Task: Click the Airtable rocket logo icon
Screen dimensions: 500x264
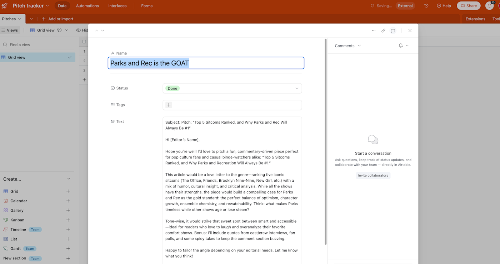Action: click(x=5, y=6)
